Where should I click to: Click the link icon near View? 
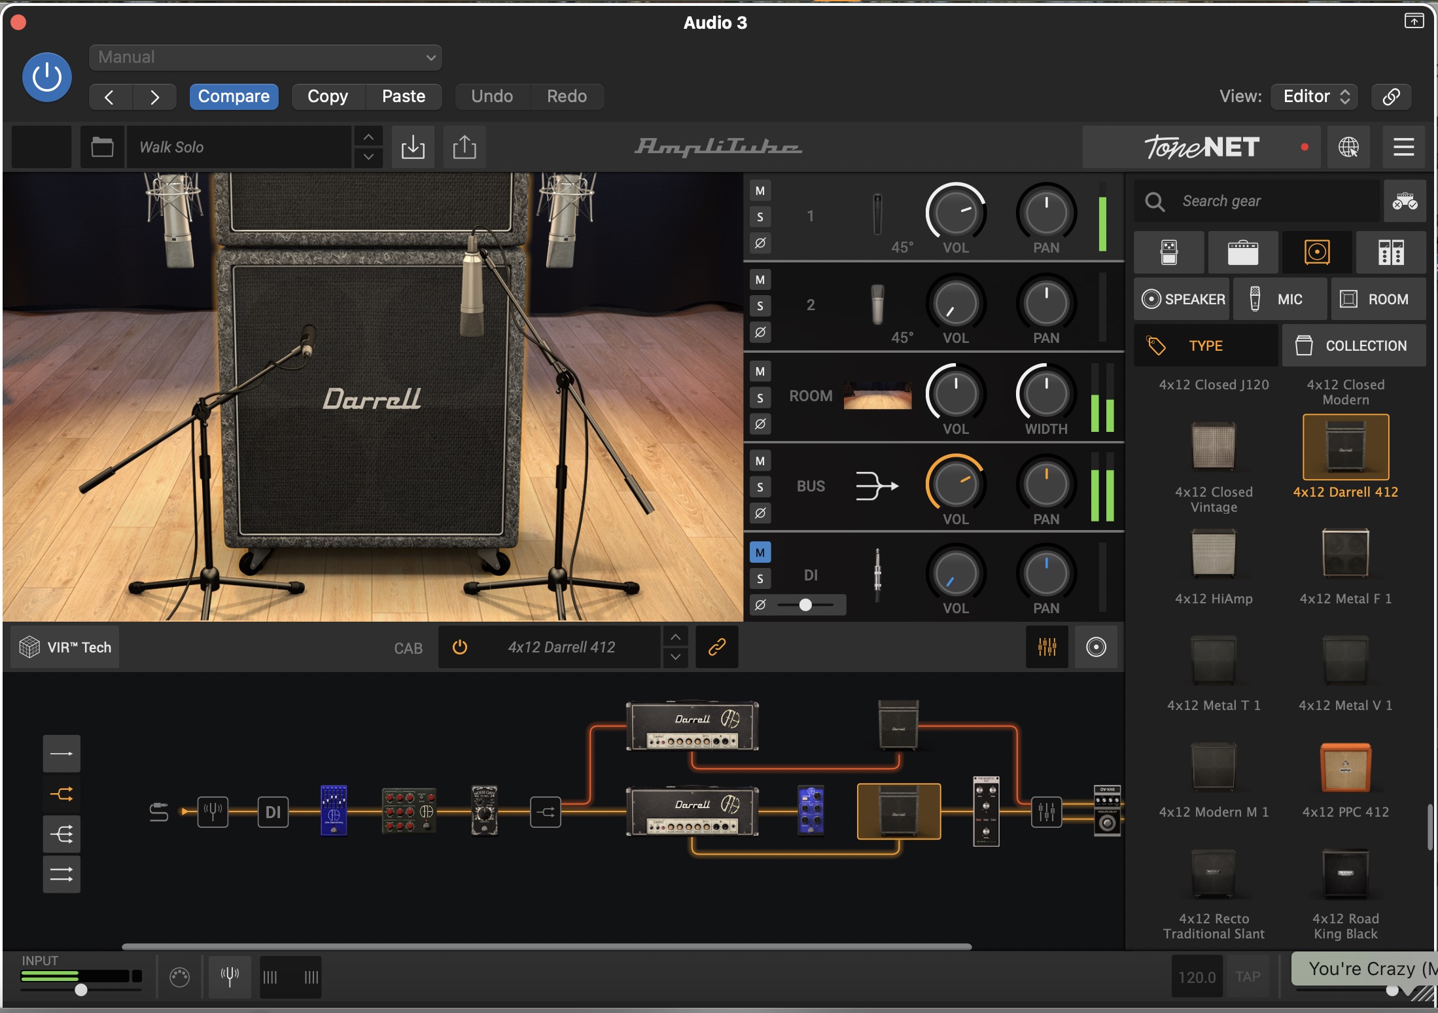pyautogui.click(x=1391, y=97)
